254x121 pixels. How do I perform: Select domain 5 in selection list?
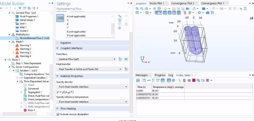68,20
